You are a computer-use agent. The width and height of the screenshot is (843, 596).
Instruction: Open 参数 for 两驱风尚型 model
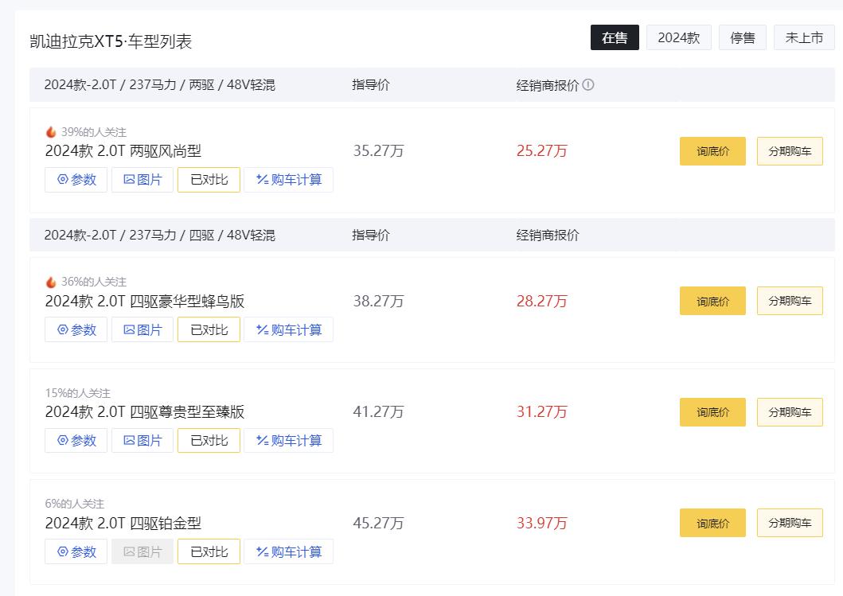[76, 180]
